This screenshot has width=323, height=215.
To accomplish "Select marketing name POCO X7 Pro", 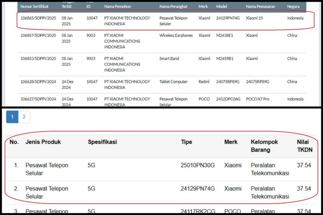I will (258, 99).
